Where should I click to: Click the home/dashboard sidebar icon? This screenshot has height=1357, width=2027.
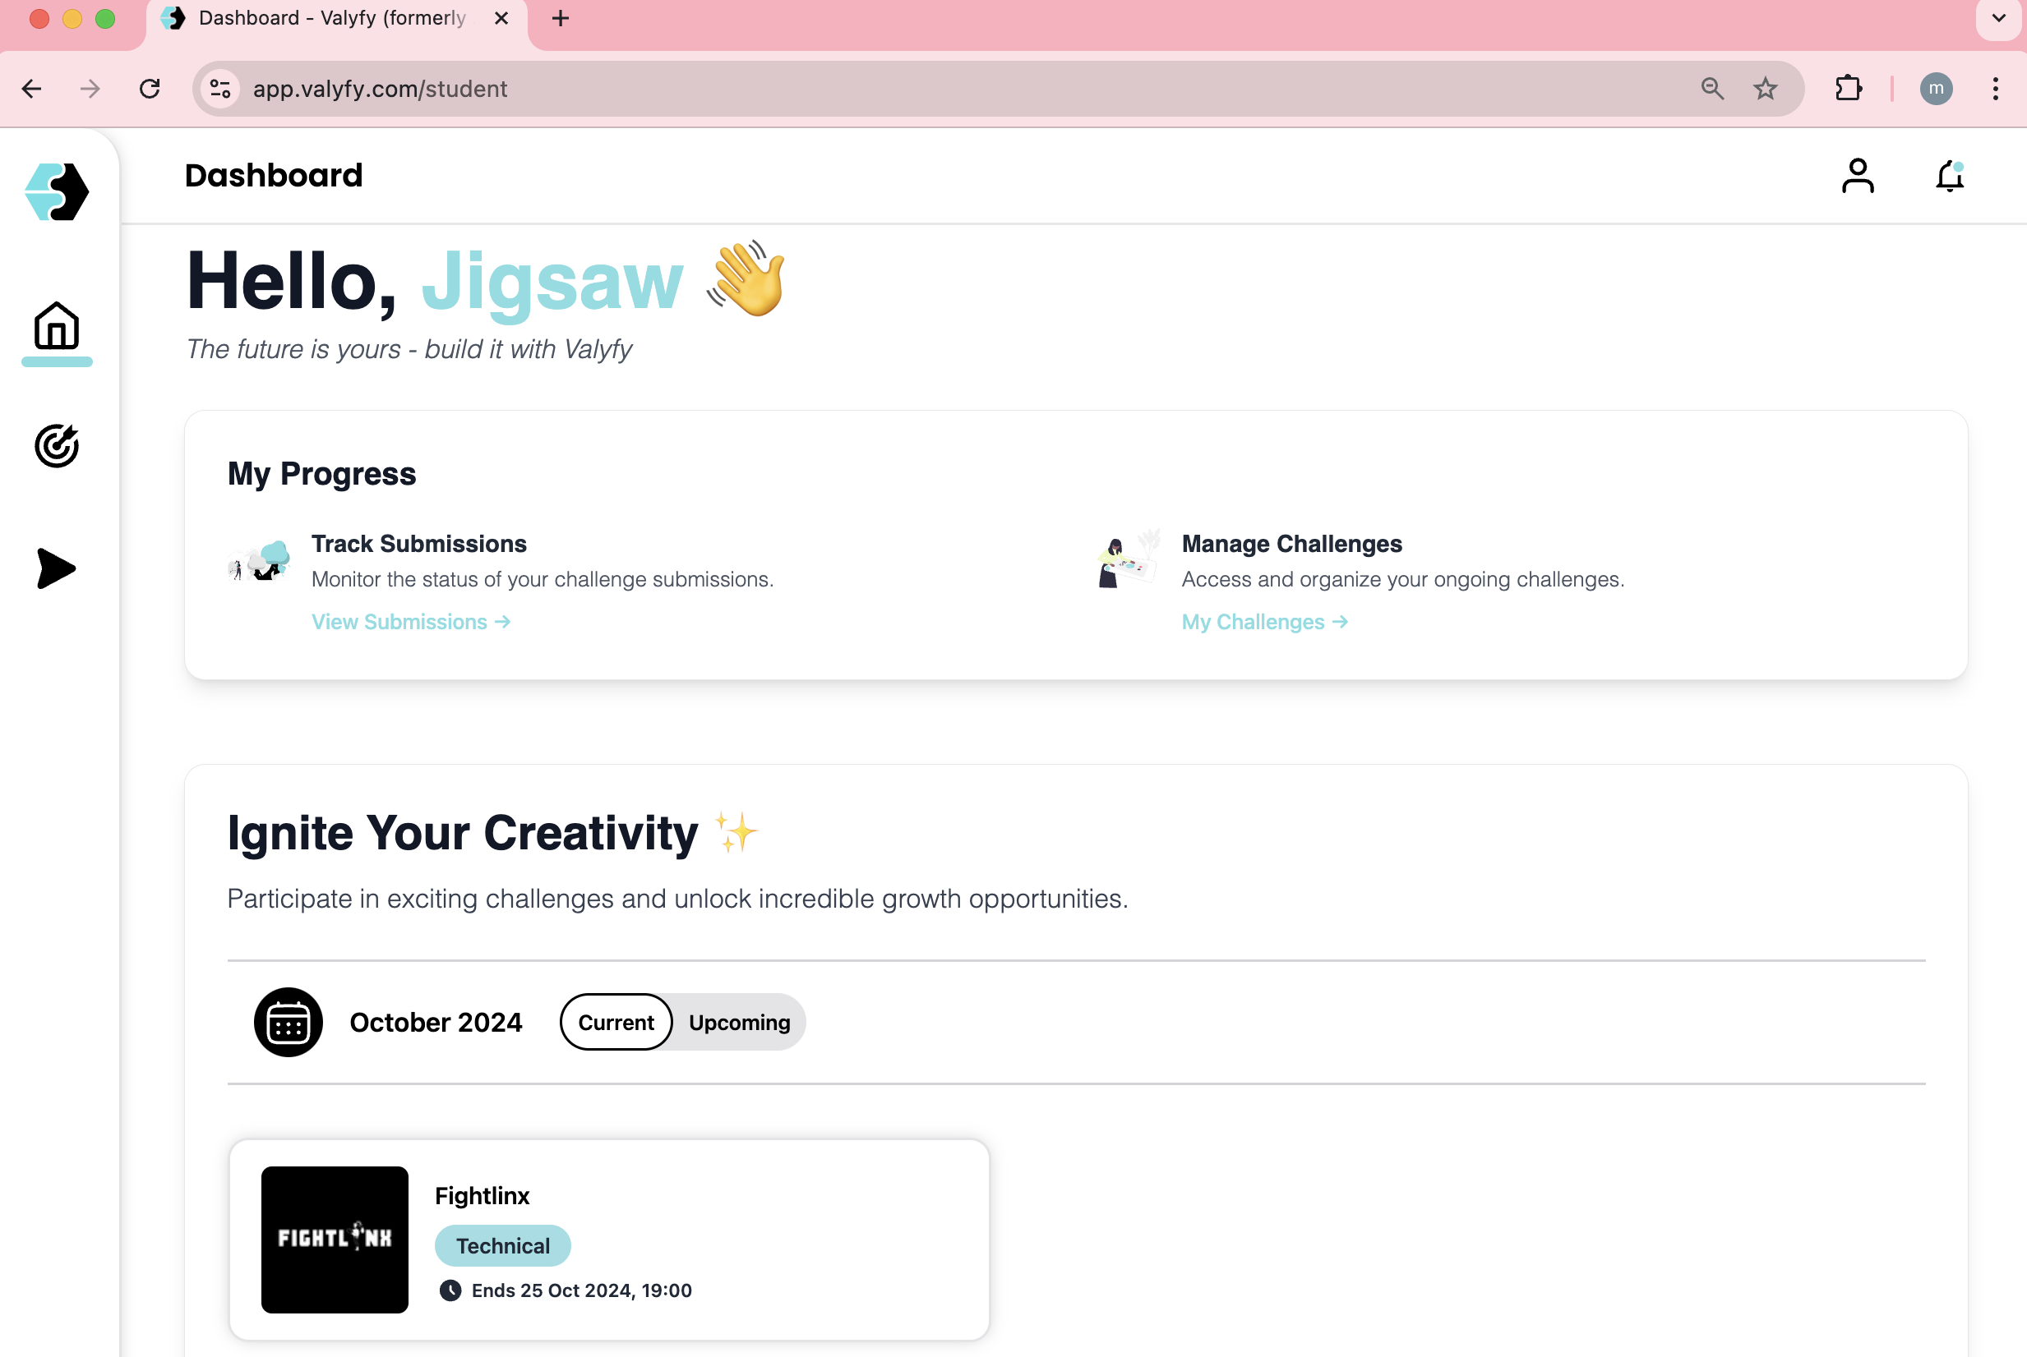(56, 325)
